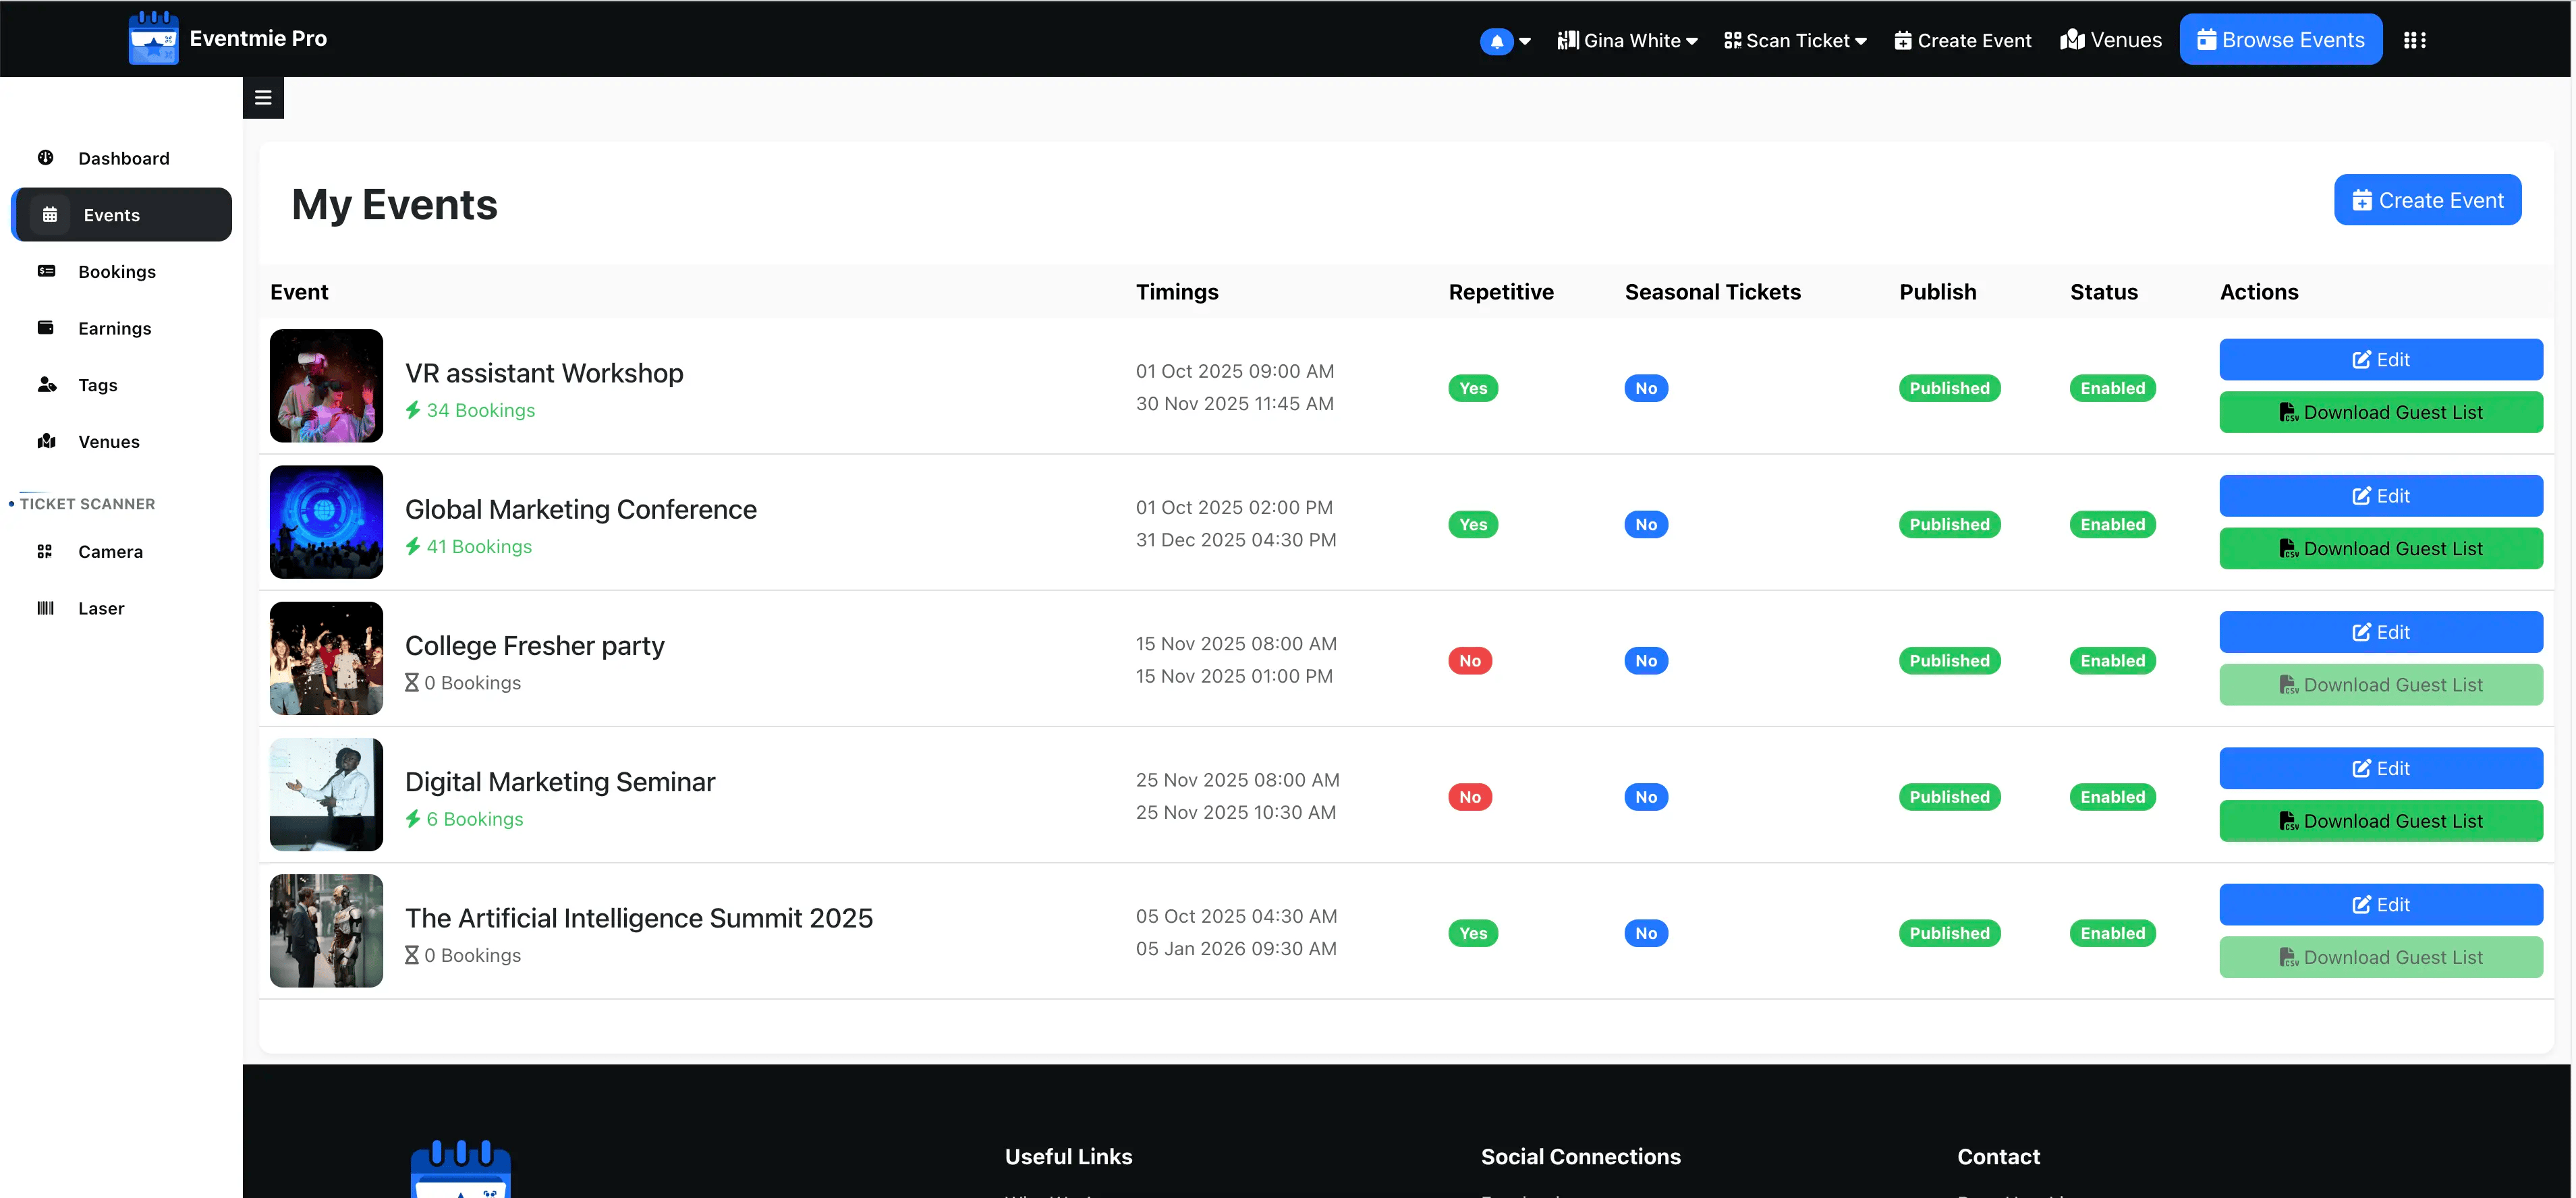Click the Tags icon in sidebar
2576x1198 pixels.
pyautogui.click(x=46, y=384)
